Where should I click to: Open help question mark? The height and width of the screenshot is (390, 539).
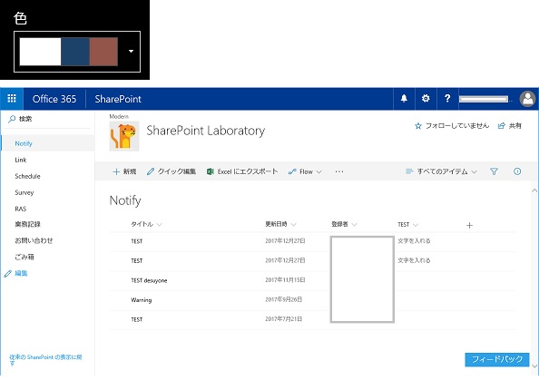click(x=447, y=99)
